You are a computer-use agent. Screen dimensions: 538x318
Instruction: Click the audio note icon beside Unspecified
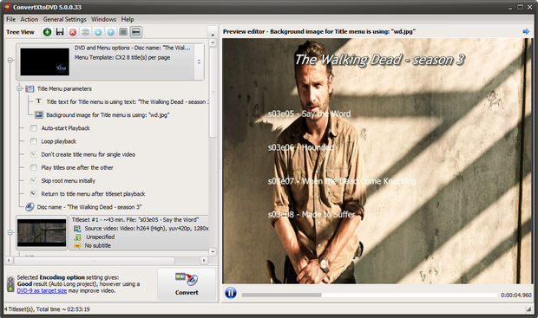pyautogui.click(x=78, y=237)
